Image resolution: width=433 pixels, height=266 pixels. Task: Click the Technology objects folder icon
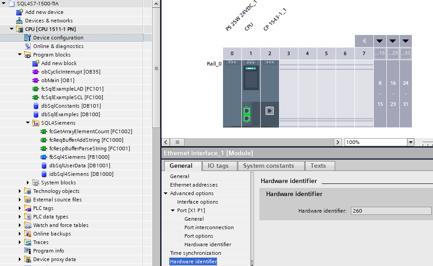tap(28, 191)
